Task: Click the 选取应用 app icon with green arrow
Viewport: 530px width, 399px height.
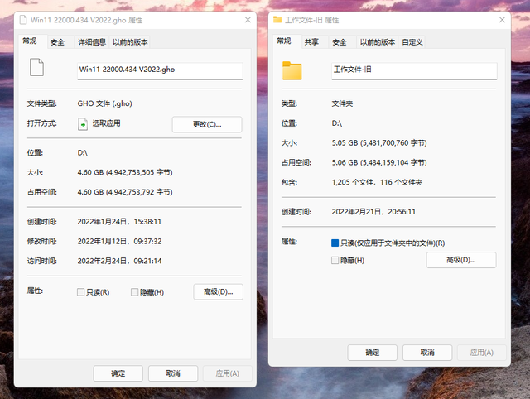Action: [83, 124]
